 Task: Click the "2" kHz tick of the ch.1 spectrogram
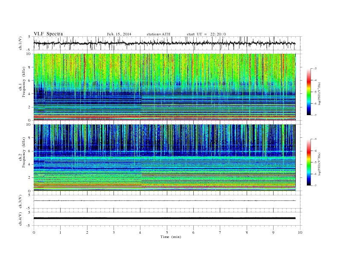[29, 107]
